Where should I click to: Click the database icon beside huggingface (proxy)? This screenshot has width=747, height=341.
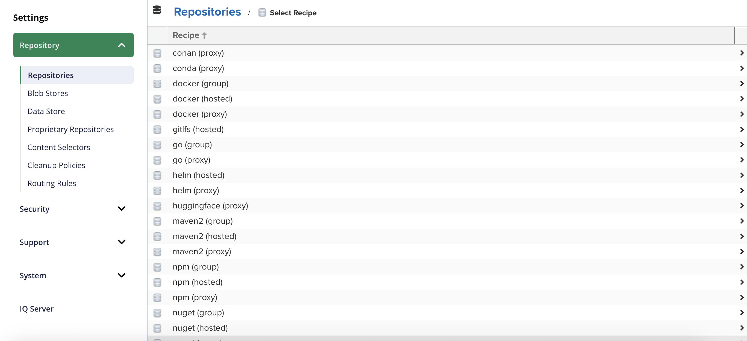point(157,206)
